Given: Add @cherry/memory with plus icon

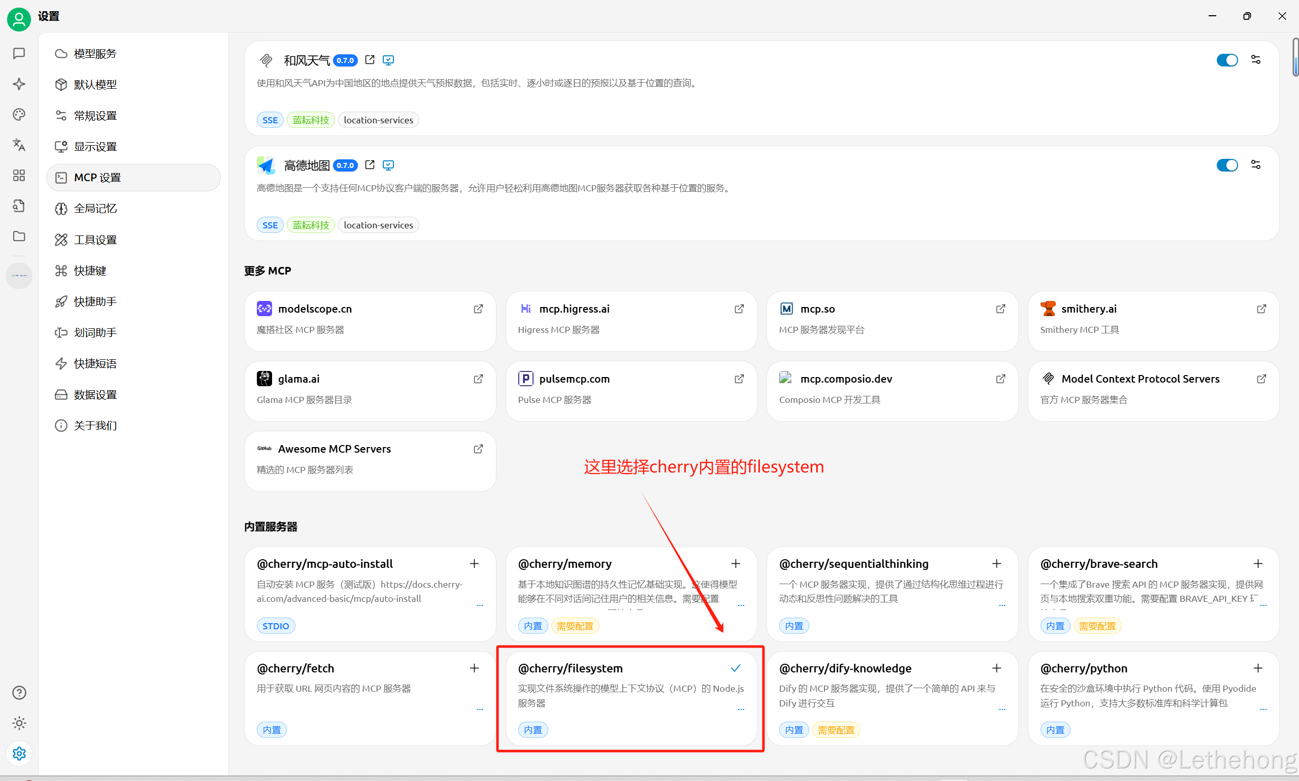Looking at the screenshot, I should (736, 563).
